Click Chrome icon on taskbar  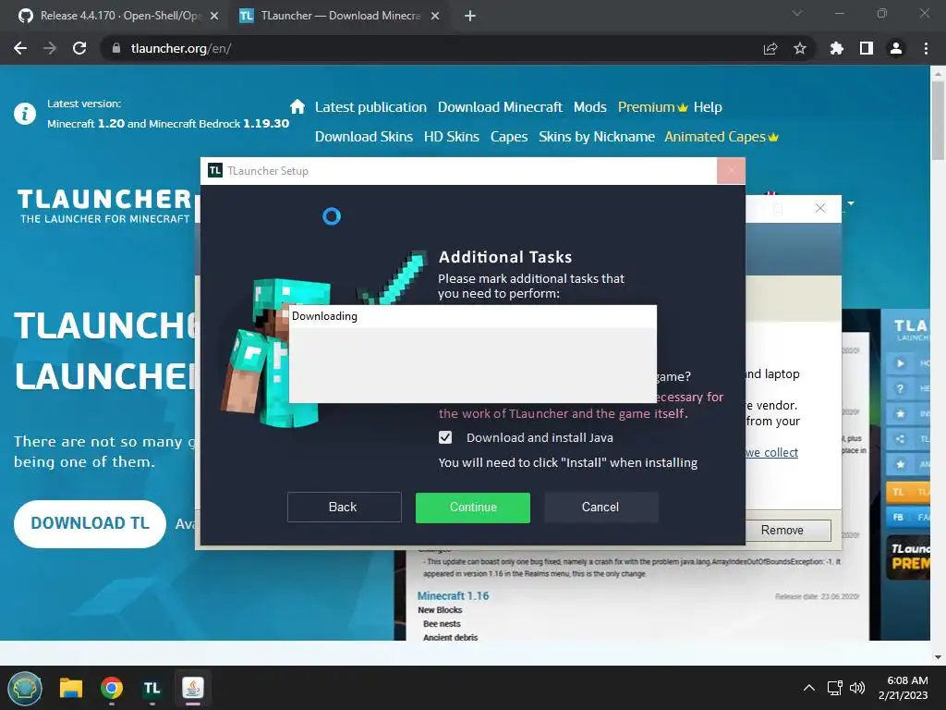(x=112, y=688)
